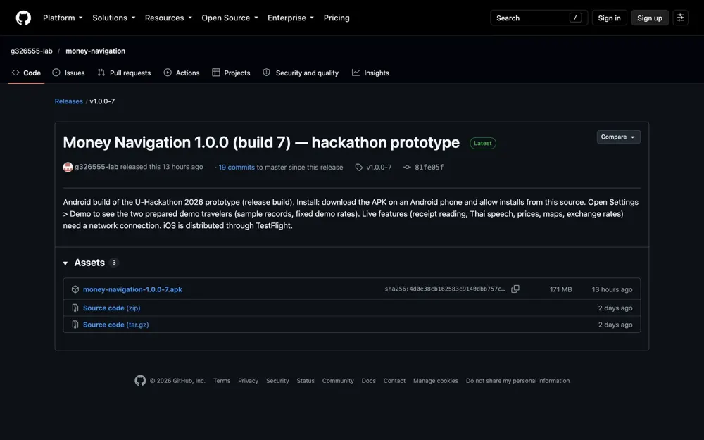Click the Projects table icon

point(216,73)
